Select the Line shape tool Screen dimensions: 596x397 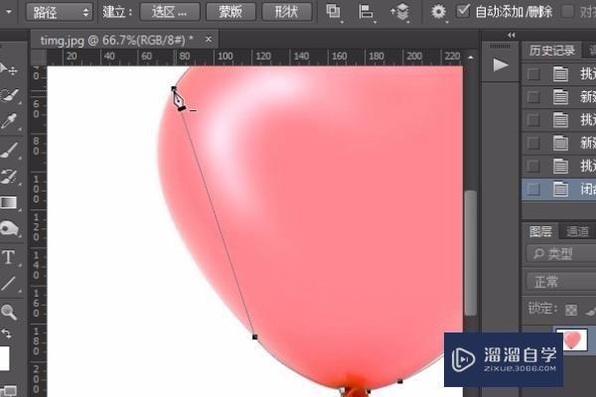(8, 284)
